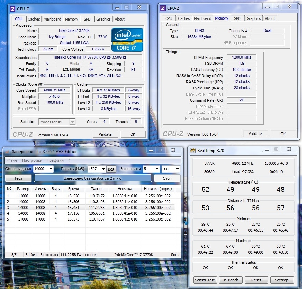Image resolution: width=302 pixels, height=289 pixels.
Task: Click the CPU-Z app icon in left window title
Action: point(13,9)
